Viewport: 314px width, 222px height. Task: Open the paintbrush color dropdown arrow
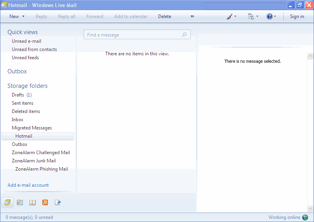coord(235,16)
